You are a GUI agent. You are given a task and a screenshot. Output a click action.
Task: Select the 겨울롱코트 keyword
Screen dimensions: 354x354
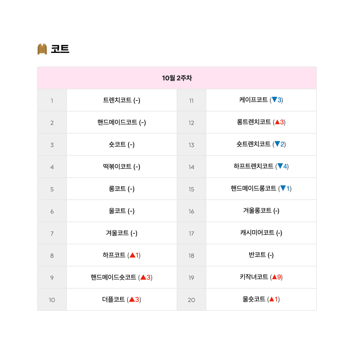(x=257, y=210)
